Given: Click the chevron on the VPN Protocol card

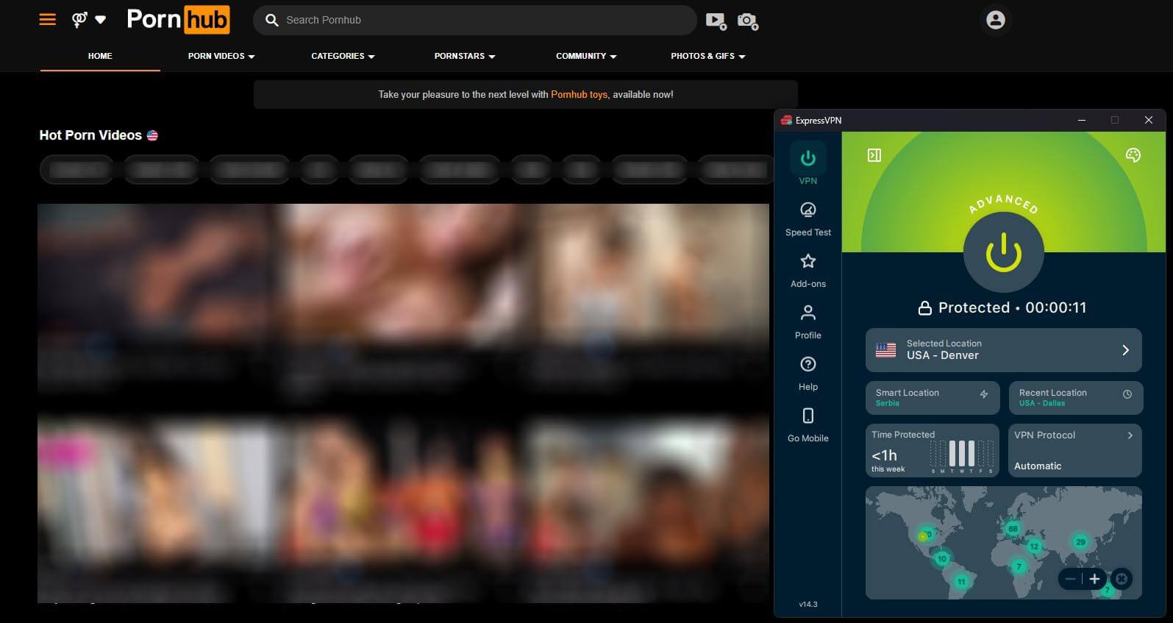Looking at the screenshot, I should coord(1130,435).
